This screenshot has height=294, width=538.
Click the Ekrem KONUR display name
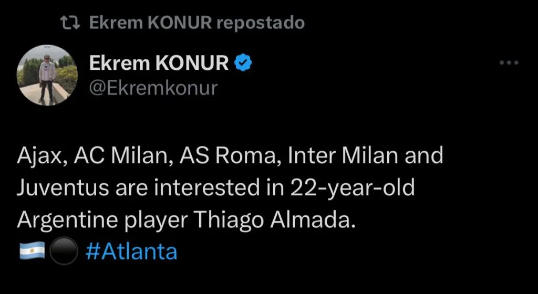pyautogui.click(x=159, y=63)
